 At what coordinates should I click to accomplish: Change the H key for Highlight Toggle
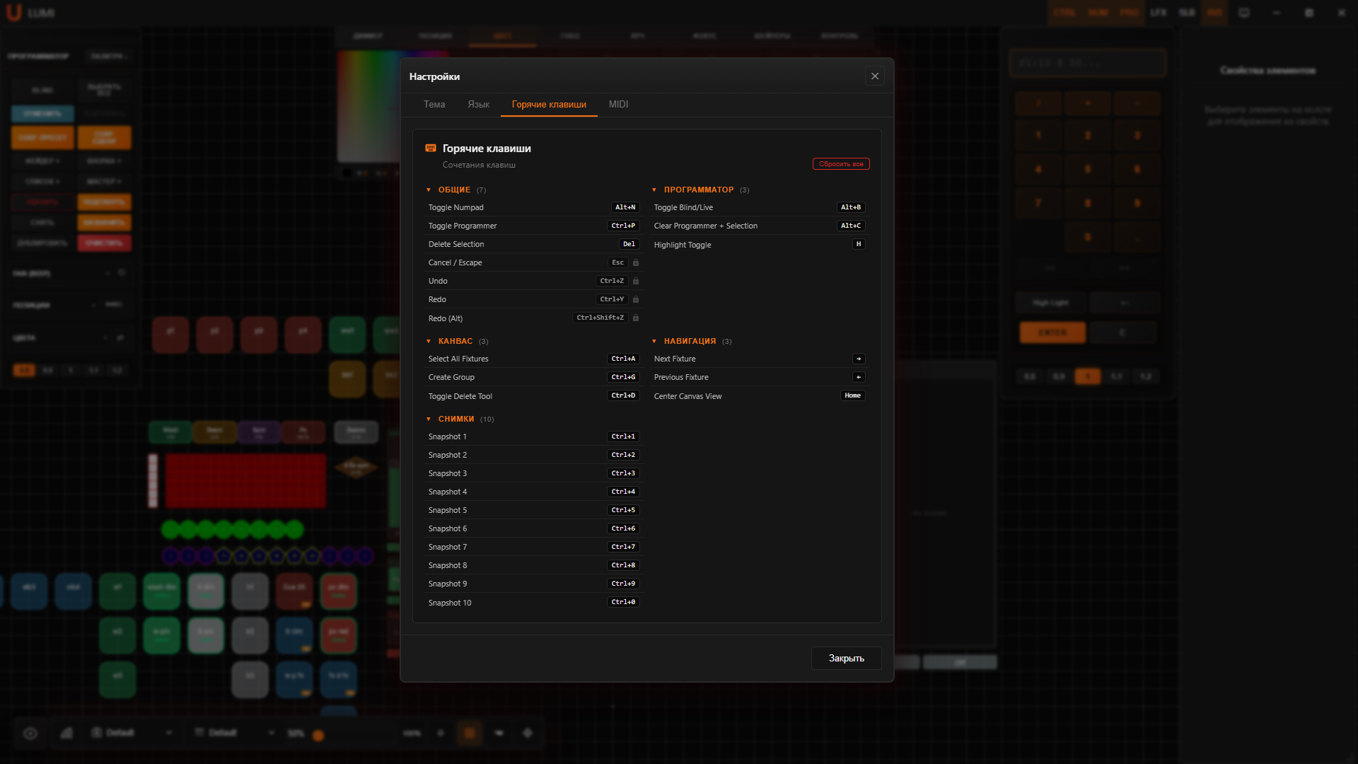pyautogui.click(x=859, y=244)
